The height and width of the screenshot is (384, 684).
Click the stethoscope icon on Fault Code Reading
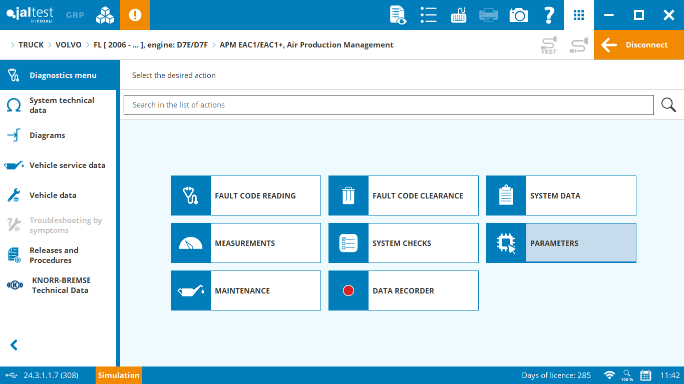point(191,195)
